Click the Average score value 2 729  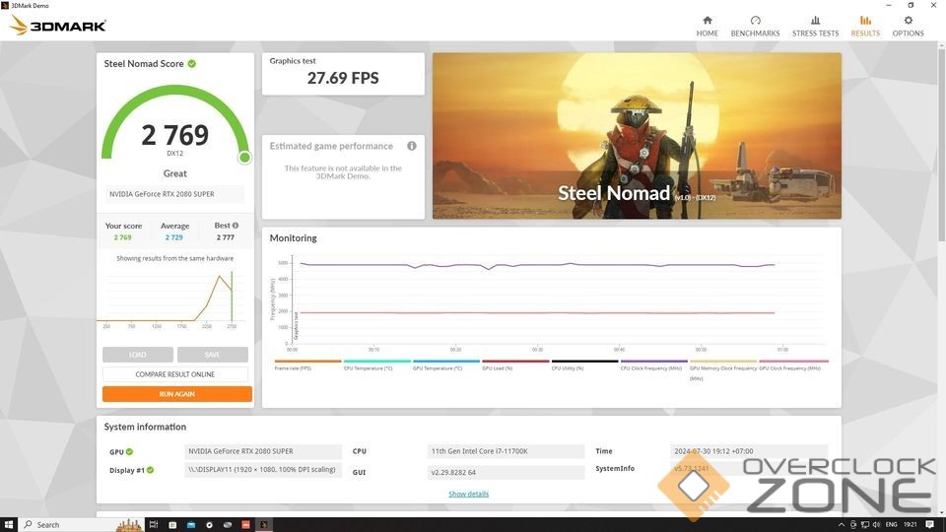click(x=173, y=237)
